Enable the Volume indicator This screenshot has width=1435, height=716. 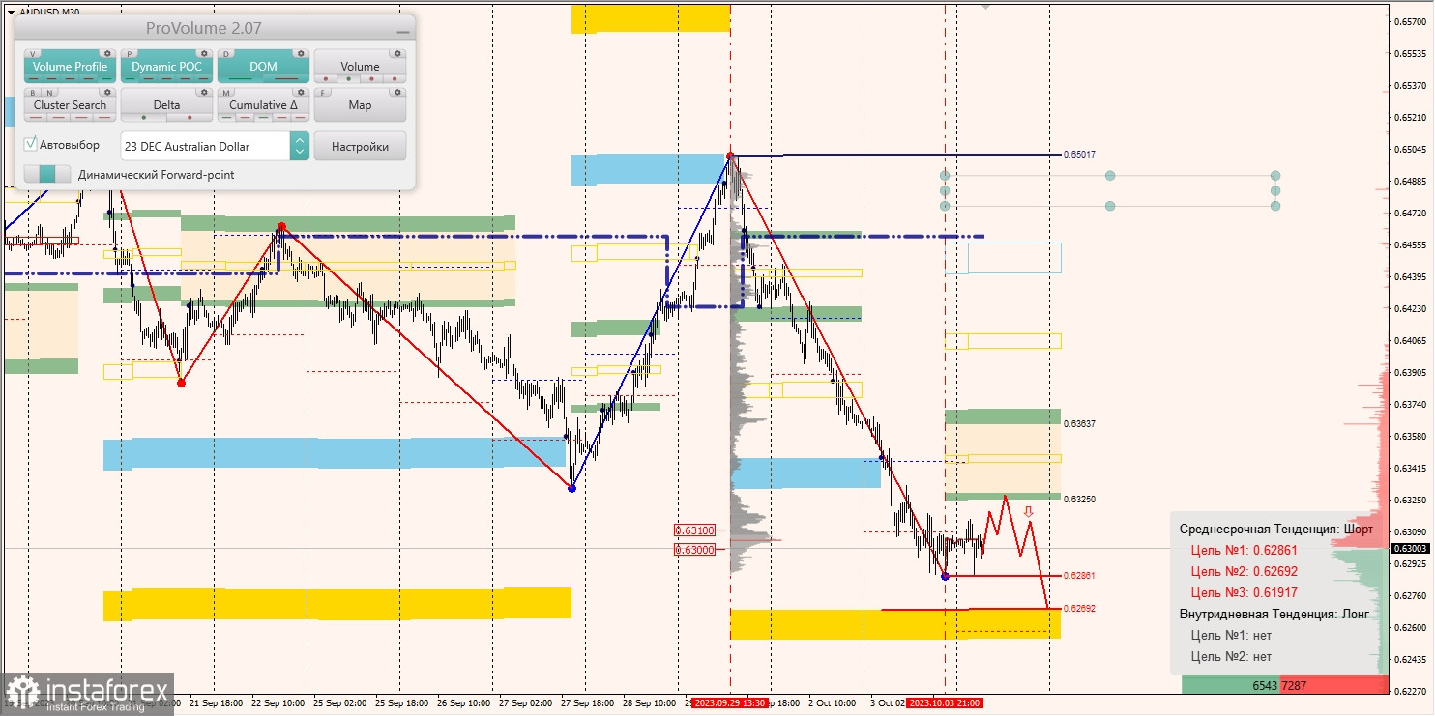pyautogui.click(x=360, y=67)
